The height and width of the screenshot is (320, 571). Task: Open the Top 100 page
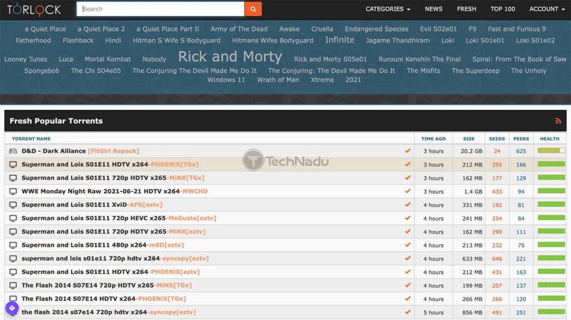point(502,9)
